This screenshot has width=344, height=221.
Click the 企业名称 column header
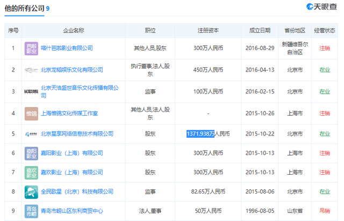(x=74, y=31)
